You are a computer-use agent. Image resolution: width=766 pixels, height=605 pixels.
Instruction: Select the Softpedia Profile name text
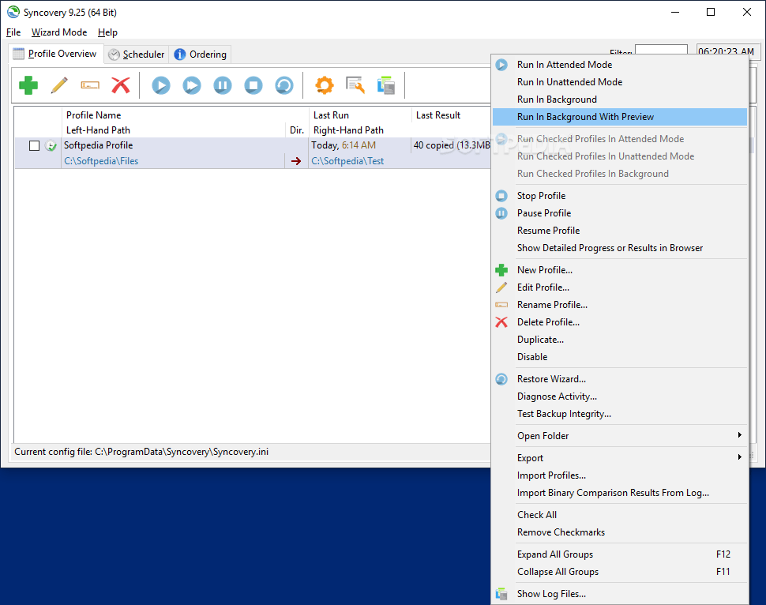point(98,145)
